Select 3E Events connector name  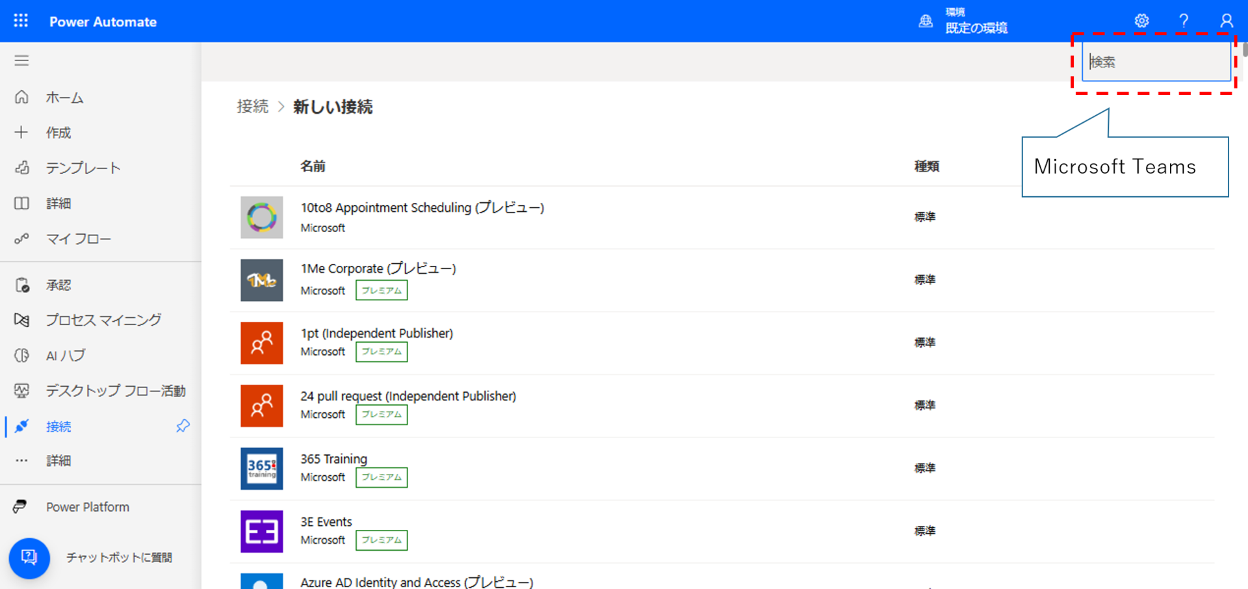tap(326, 521)
